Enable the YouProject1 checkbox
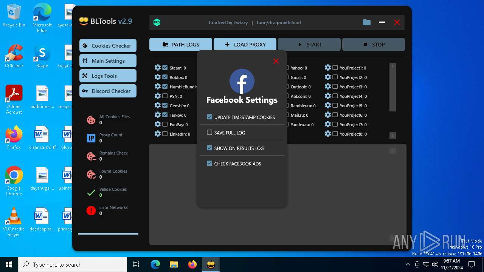This screenshot has height=272, width=484. click(335, 68)
